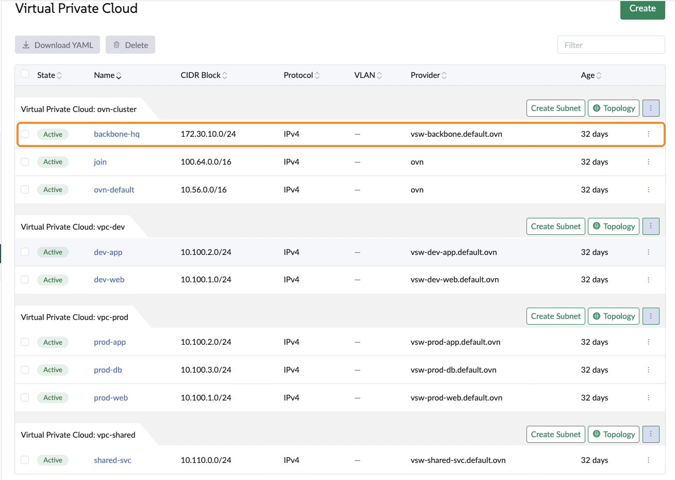Click provider vsw-prod-db.default.ovn

coord(453,370)
